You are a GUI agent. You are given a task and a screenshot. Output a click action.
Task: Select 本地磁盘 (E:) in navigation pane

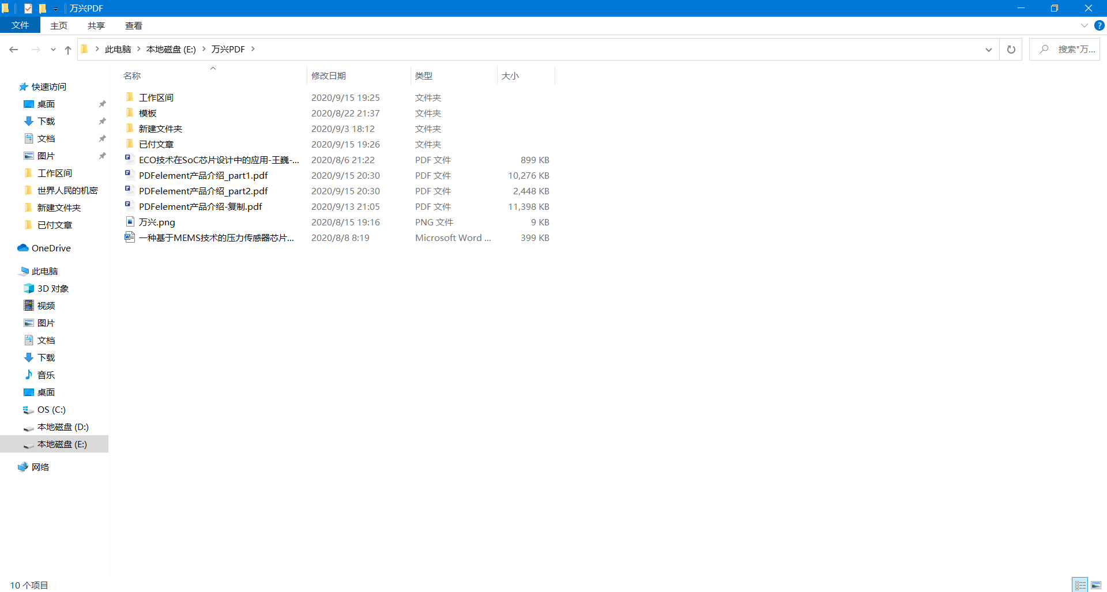pyautogui.click(x=55, y=444)
